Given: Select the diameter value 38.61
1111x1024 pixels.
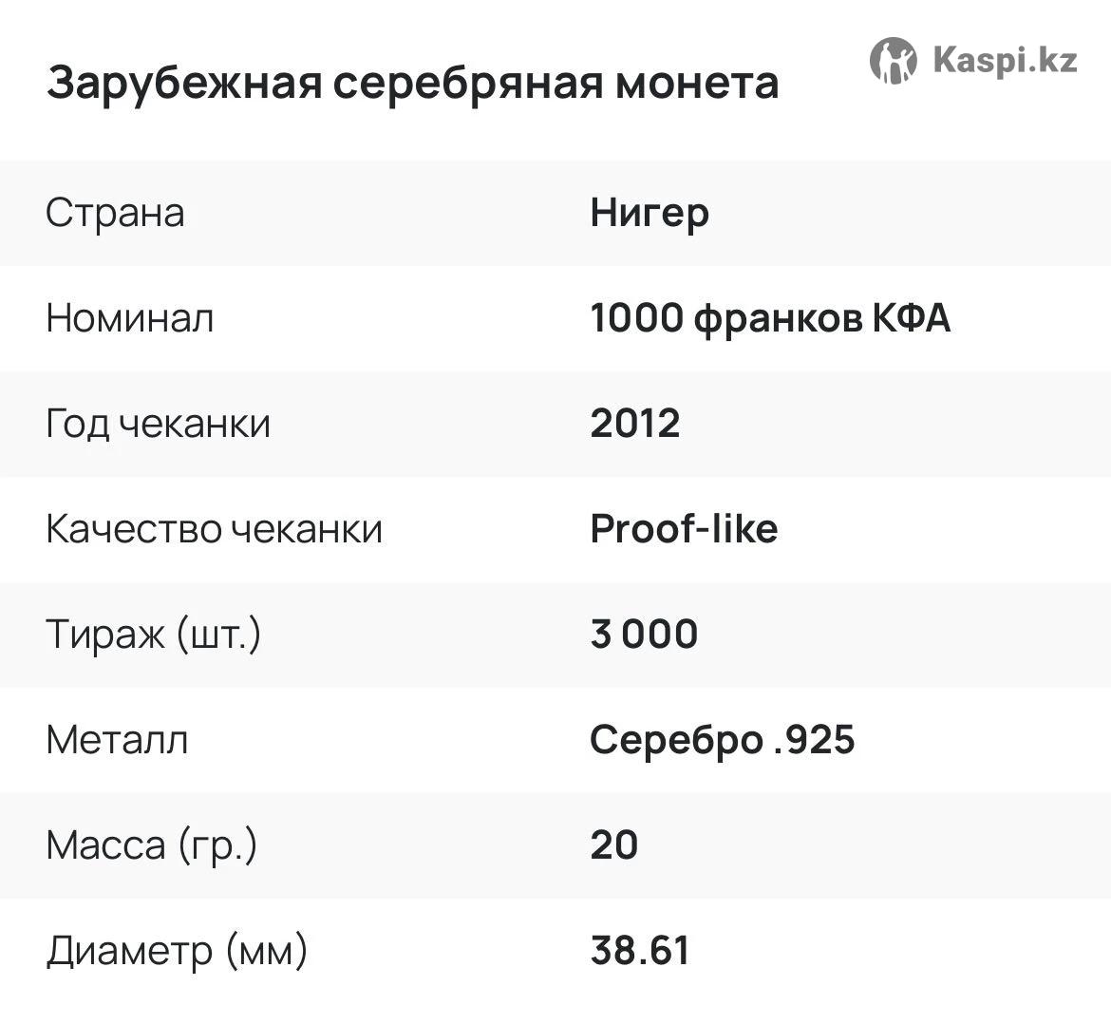Looking at the screenshot, I should [639, 950].
